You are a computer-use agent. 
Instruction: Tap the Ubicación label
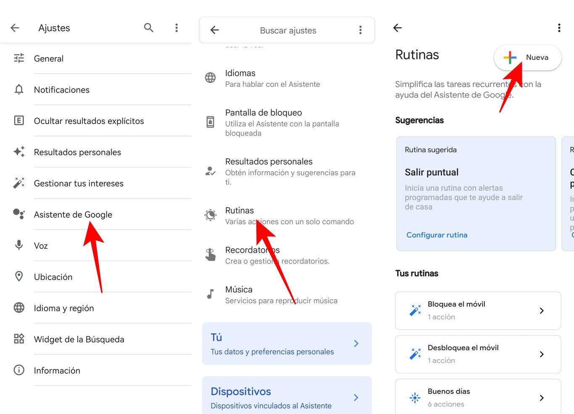click(53, 277)
